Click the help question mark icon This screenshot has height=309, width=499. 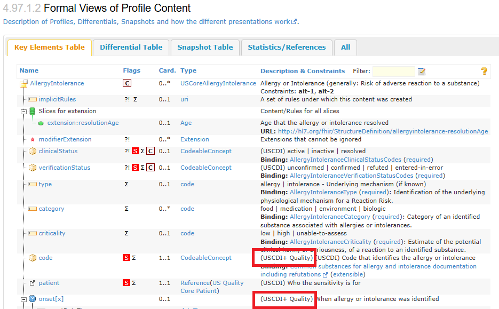point(484,71)
